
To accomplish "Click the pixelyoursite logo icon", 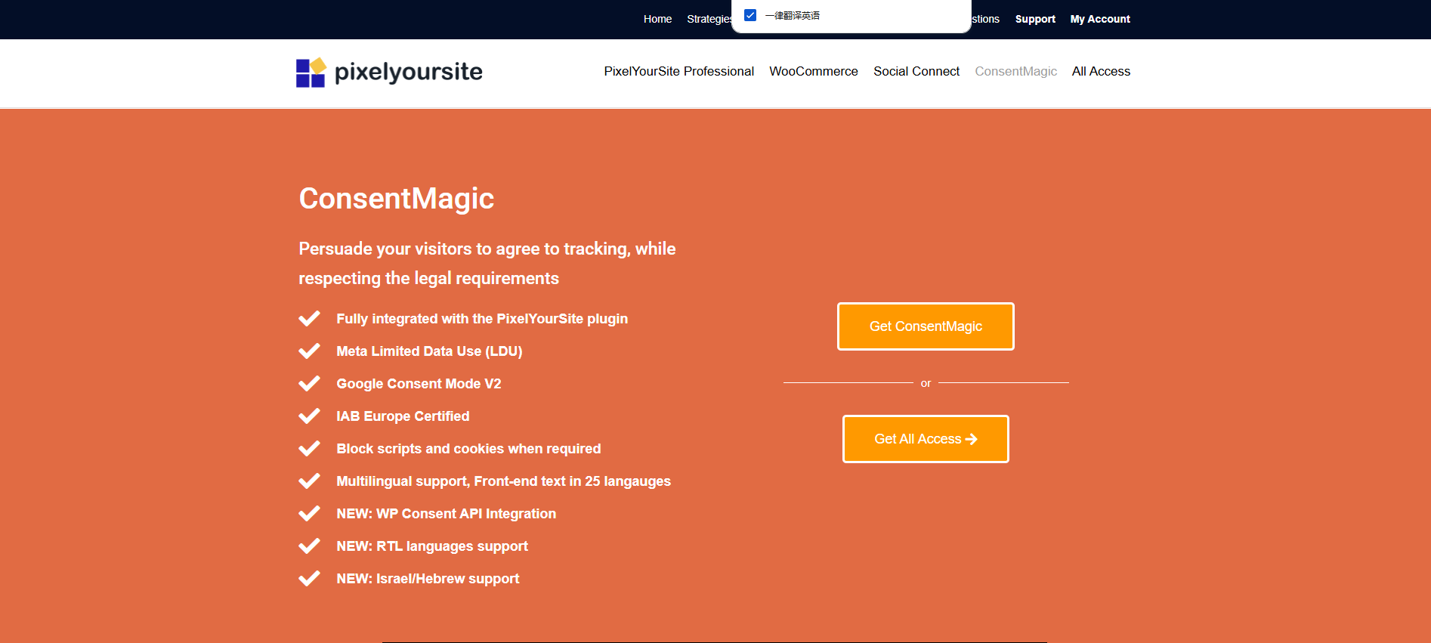I will [x=311, y=73].
